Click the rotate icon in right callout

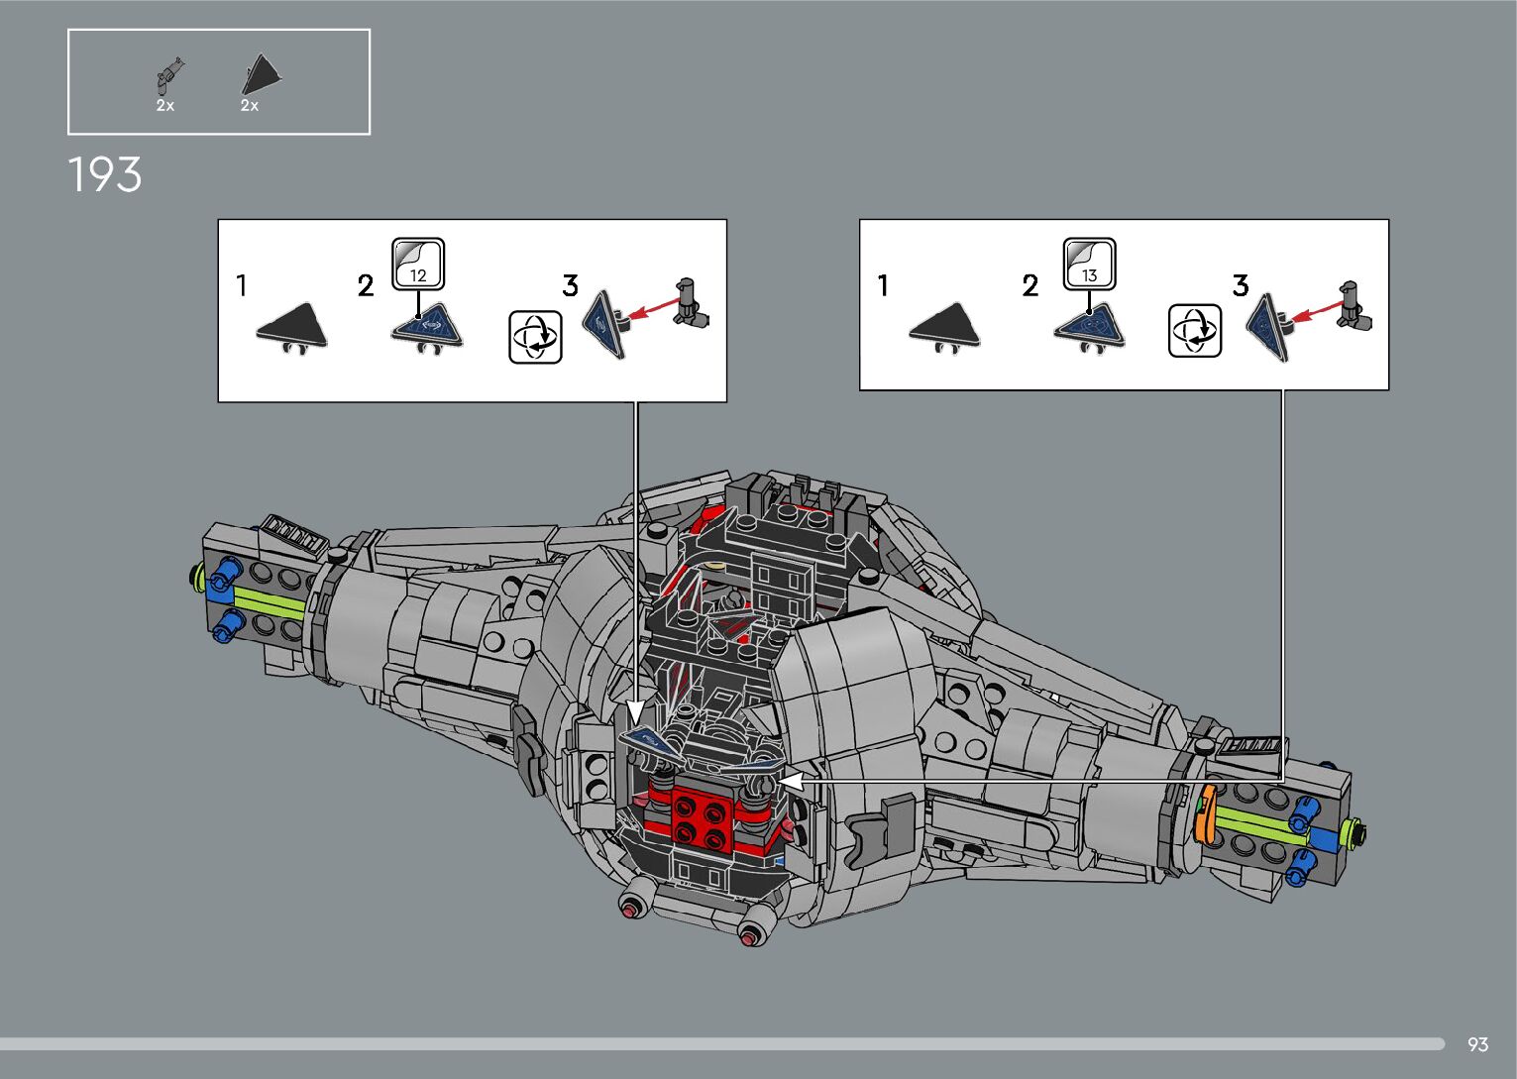coord(1194,331)
